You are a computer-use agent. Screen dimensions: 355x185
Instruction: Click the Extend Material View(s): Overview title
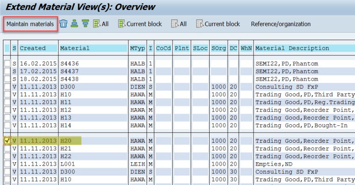pos(81,7)
